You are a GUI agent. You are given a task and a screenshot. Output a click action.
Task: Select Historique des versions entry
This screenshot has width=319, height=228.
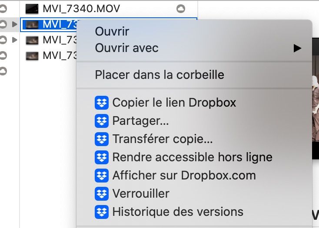(178, 212)
